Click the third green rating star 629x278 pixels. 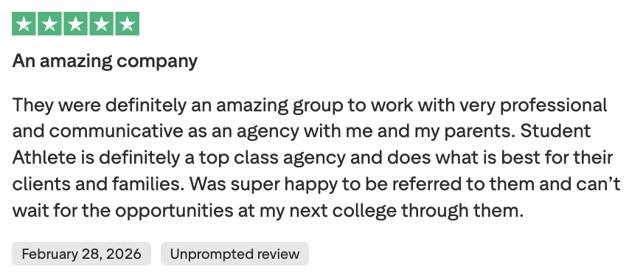(75, 24)
